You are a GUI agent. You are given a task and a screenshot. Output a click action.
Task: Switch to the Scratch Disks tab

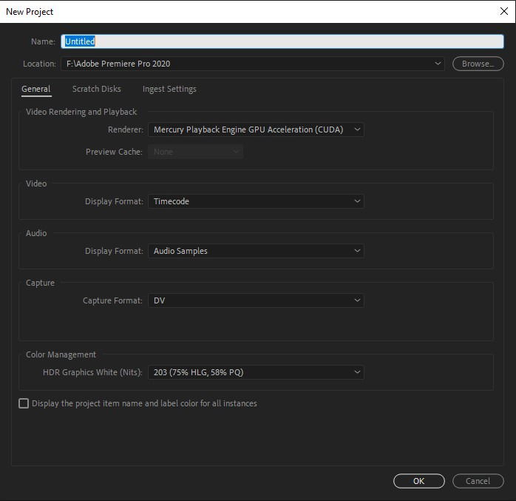[96, 89]
